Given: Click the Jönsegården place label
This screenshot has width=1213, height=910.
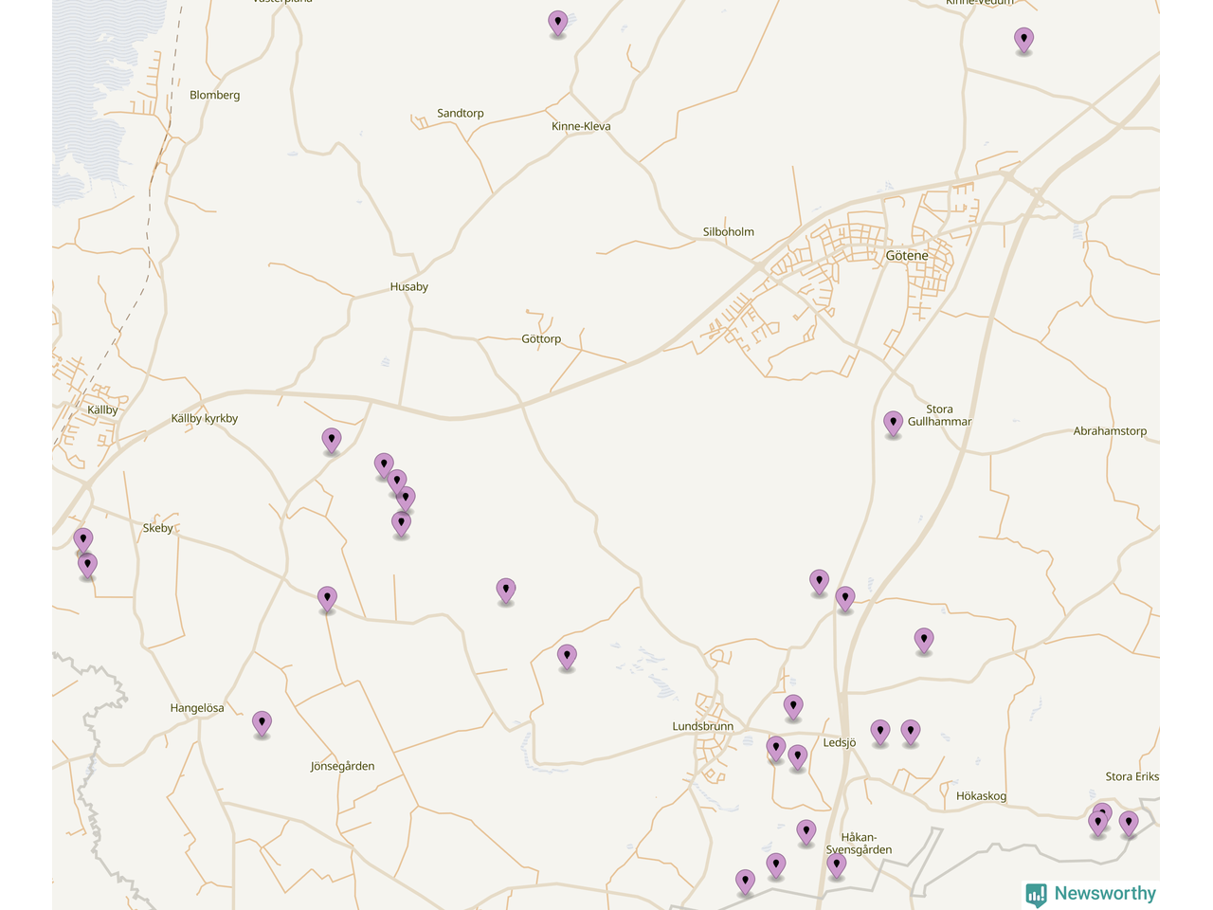Looking at the screenshot, I should [343, 766].
